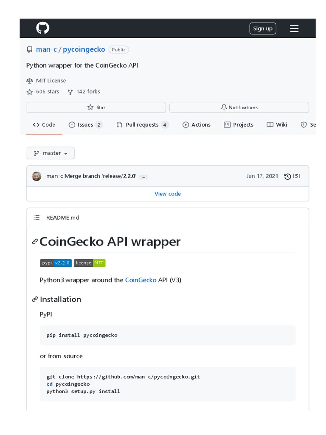Open the Pull requests tab
Image resolution: width=326 pixels, height=435 pixels.
[142, 125]
